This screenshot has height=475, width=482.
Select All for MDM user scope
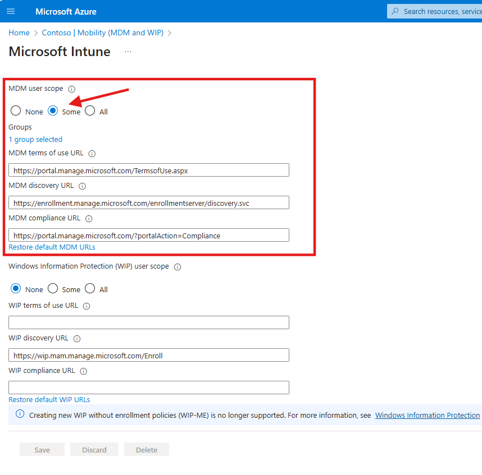click(x=90, y=110)
